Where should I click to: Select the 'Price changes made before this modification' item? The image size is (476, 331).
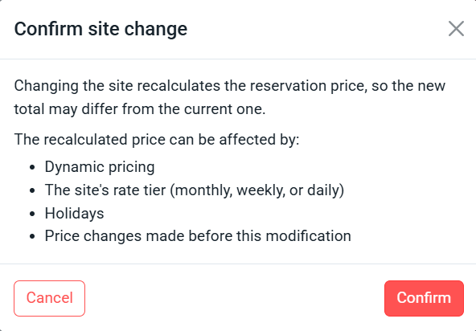[198, 236]
